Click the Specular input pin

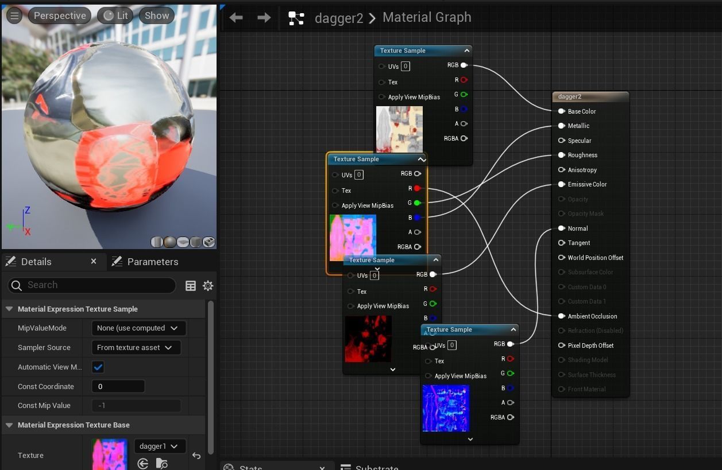click(x=562, y=141)
